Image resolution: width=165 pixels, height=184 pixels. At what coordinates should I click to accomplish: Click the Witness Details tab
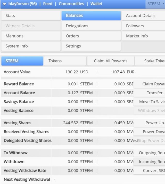pyautogui.click(x=31, y=26)
